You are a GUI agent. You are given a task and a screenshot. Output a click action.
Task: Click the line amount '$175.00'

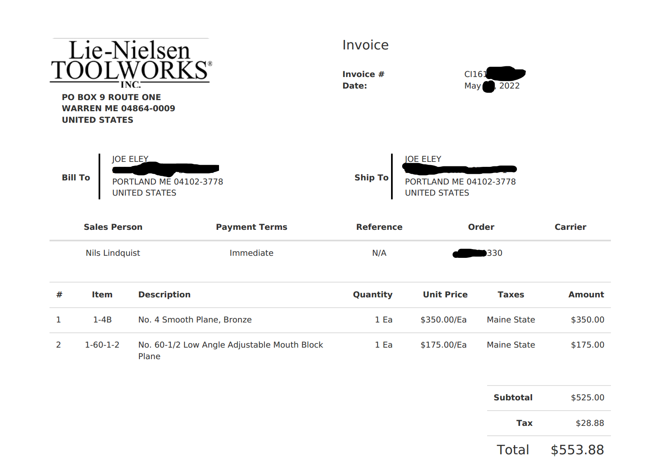tap(587, 345)
